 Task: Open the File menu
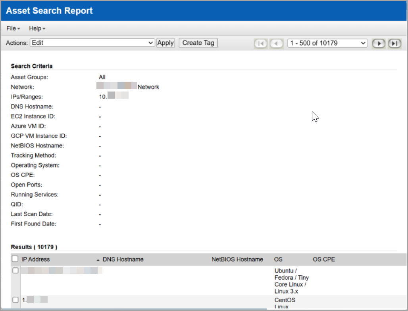(13, 28)
